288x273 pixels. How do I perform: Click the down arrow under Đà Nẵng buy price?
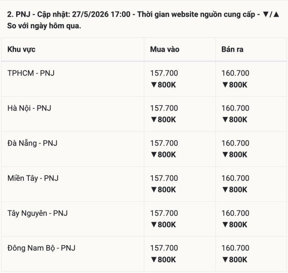(153, 155)
